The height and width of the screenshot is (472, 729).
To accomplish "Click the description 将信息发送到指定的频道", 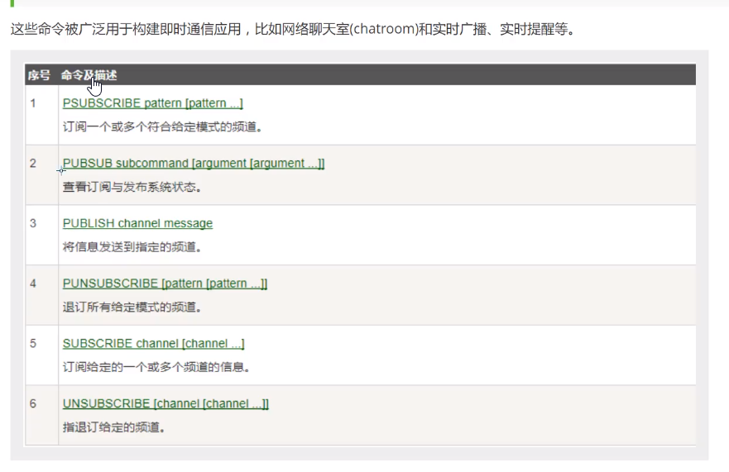I will click(132, 247).
